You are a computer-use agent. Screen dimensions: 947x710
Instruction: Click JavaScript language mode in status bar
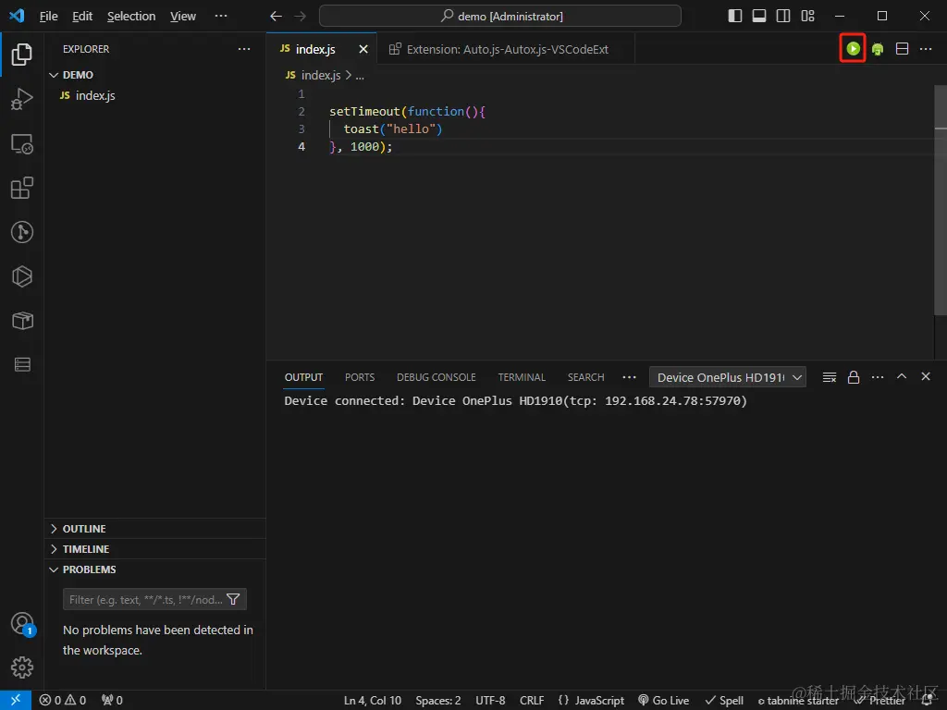(592, 700)
